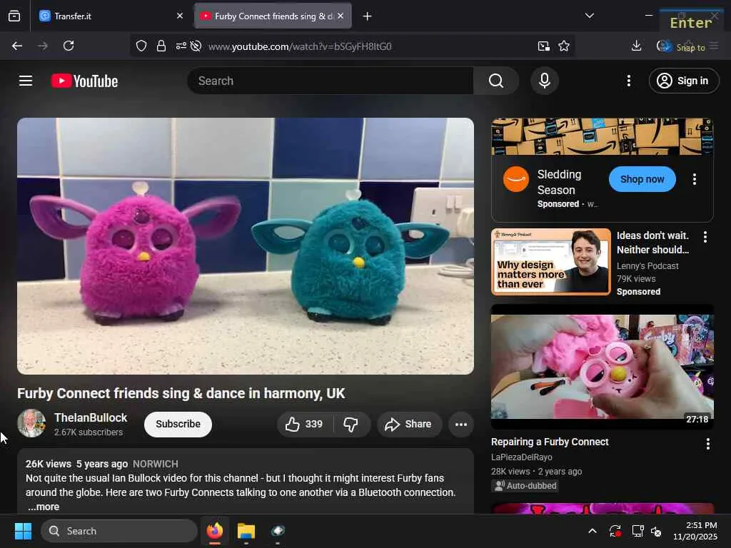The height and width of the screenshot is (548, 731).
Task: Close the Transfer.it tab
Action: 180,16
